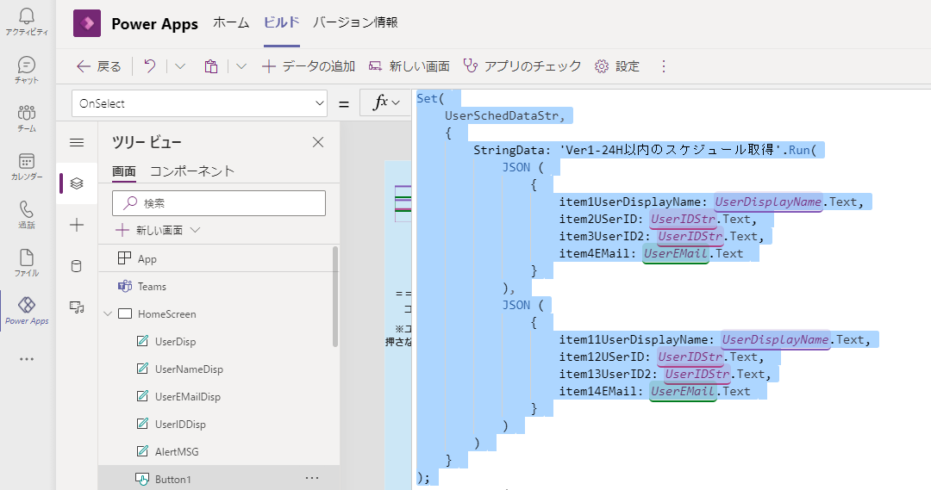Select the コンポーネント tab in tree view
The height and width of the screenshot is (490, 931).
[x=191, y=171]
